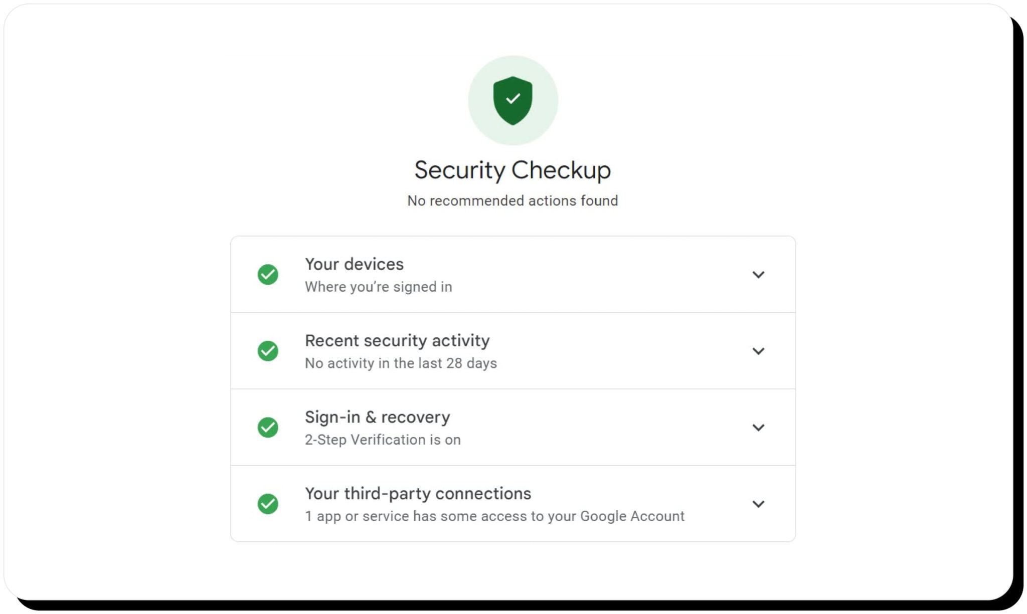Screen dimensions: 1027x614
Task: Click the green checkmark beside Sign-in & recovery
Action: pos(268,428)
